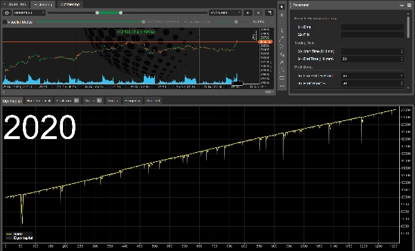
Task: Click date range slider end handle
Action: click(x=120, y=12)
